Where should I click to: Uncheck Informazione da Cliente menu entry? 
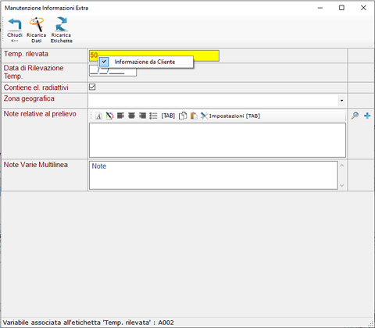(x=145, y=62)
